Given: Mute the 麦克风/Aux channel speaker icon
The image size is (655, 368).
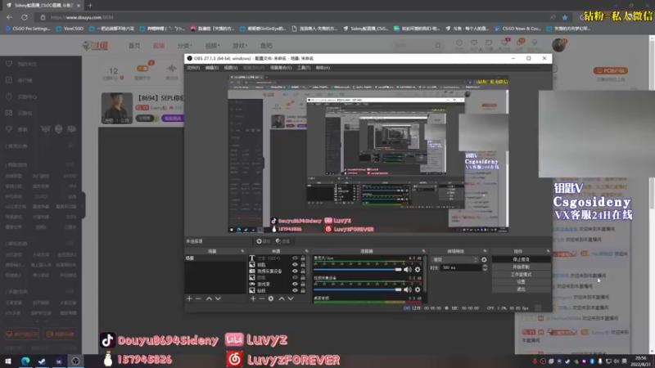Looking at the screenshot, I should coord(408,270).
